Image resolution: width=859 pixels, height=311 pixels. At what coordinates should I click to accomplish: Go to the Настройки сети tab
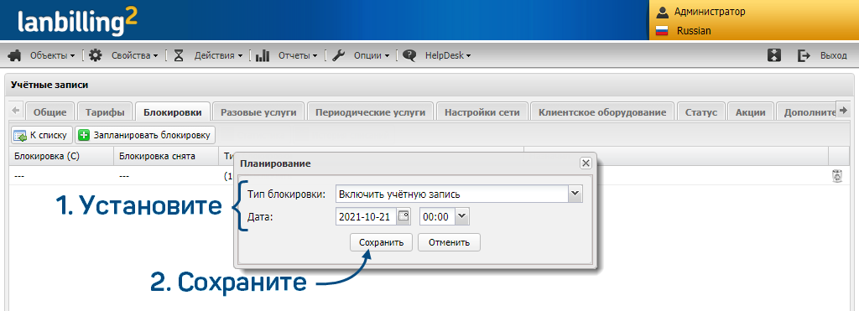[x=482, y=111]
